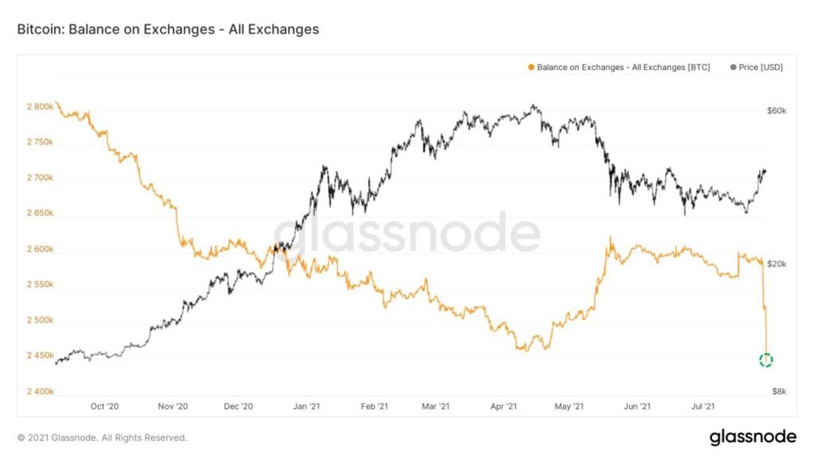
Task: Click the $60k right axis label
Action: pos(776,111)
